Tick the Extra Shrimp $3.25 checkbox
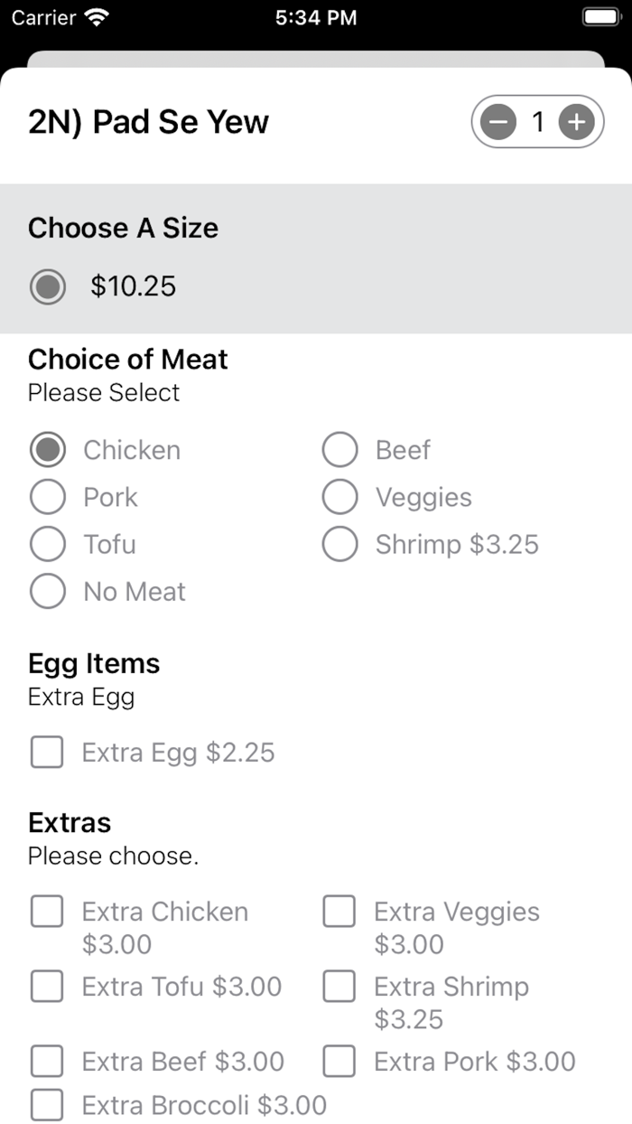Image resolution: width=632 pixels, height=1124 pixels. (339, 987)
